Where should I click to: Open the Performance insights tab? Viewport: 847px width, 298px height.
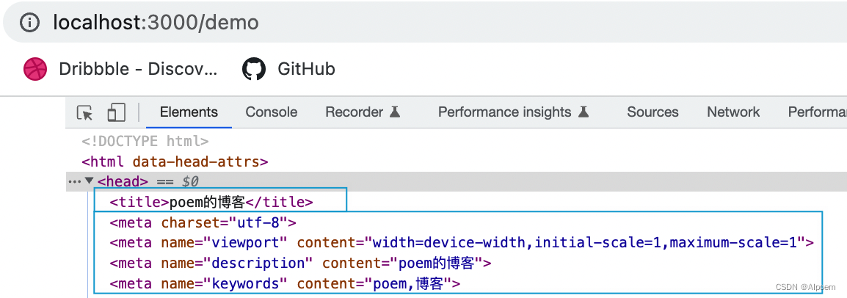(x=504, y=112)
